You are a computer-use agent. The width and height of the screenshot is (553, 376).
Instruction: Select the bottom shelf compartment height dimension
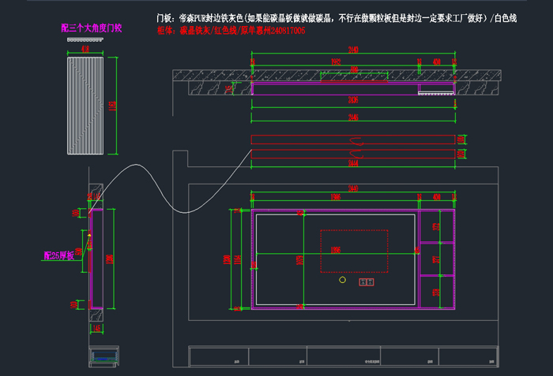[x=436, y=292]
